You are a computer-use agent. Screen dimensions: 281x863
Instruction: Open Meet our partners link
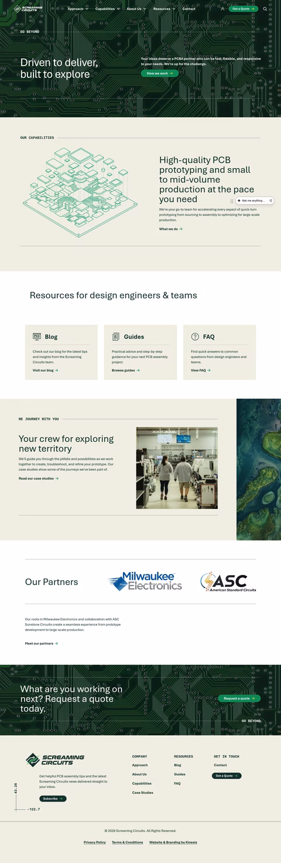coord(42,643)
